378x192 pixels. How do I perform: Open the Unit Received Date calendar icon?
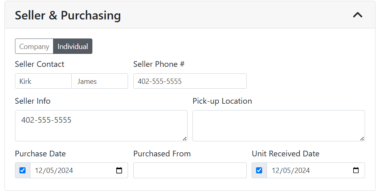coord(356,171)
